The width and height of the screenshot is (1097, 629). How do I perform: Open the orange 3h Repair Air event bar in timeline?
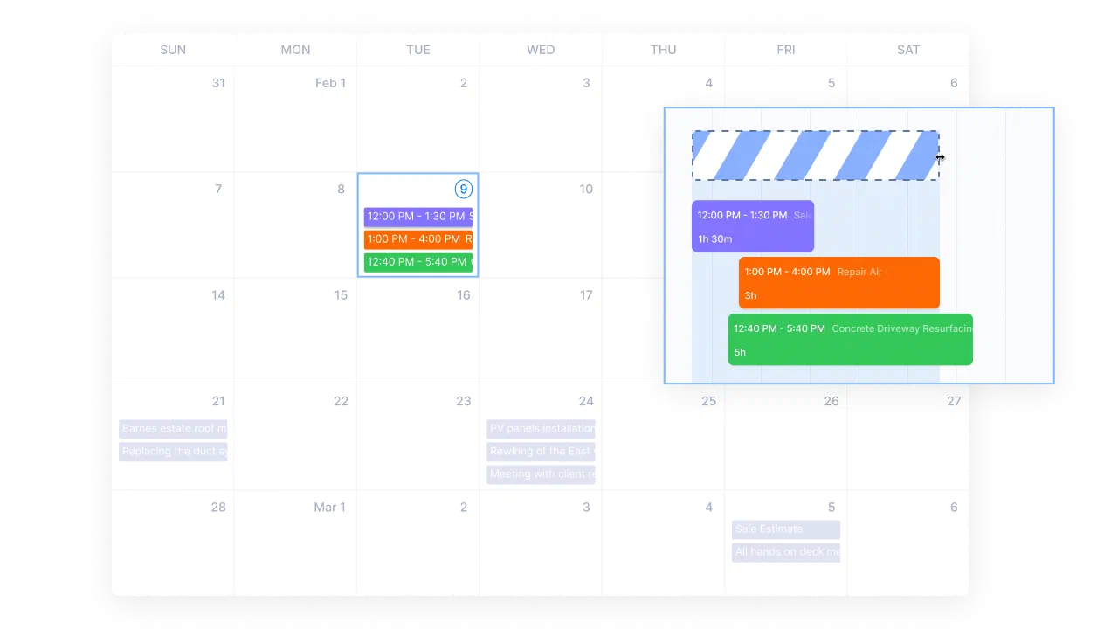click(839, 283)
